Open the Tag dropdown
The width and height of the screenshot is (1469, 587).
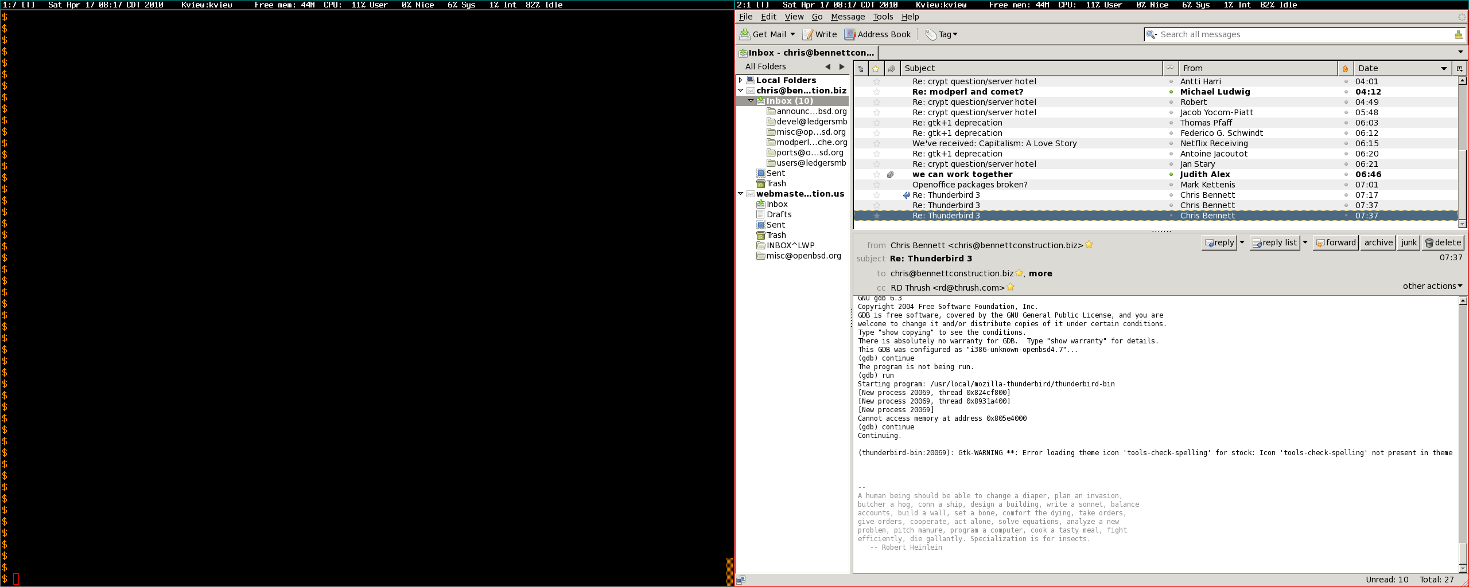click(x=942, y=34)
